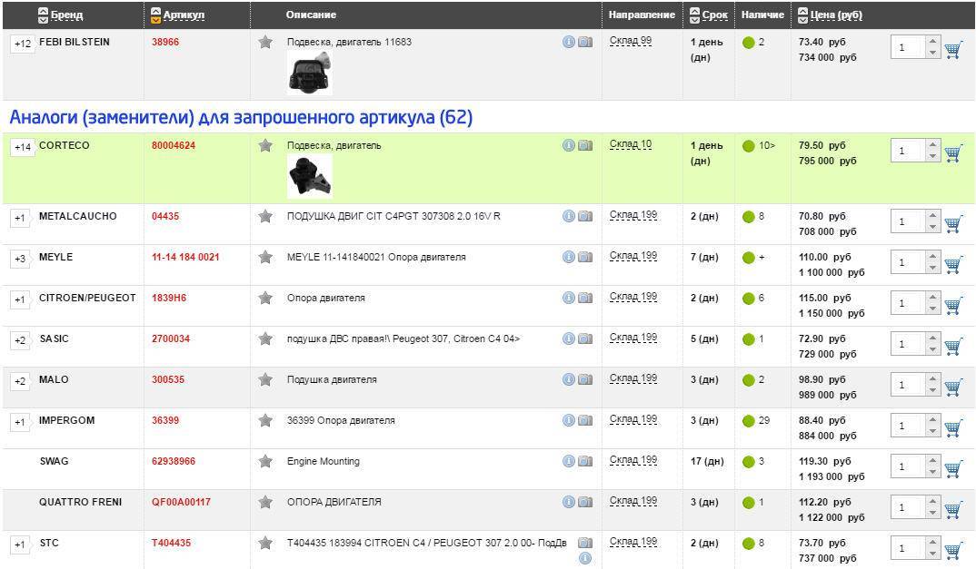Viewport: 976px width, 569px height.
Task: Open FEBI BILSTEIN engine mount thumbnail
Action: 310,73
